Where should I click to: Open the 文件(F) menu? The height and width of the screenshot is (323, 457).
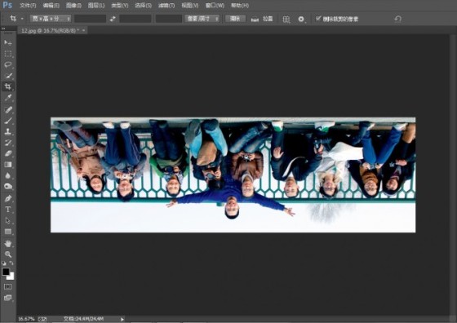point(28,5)
